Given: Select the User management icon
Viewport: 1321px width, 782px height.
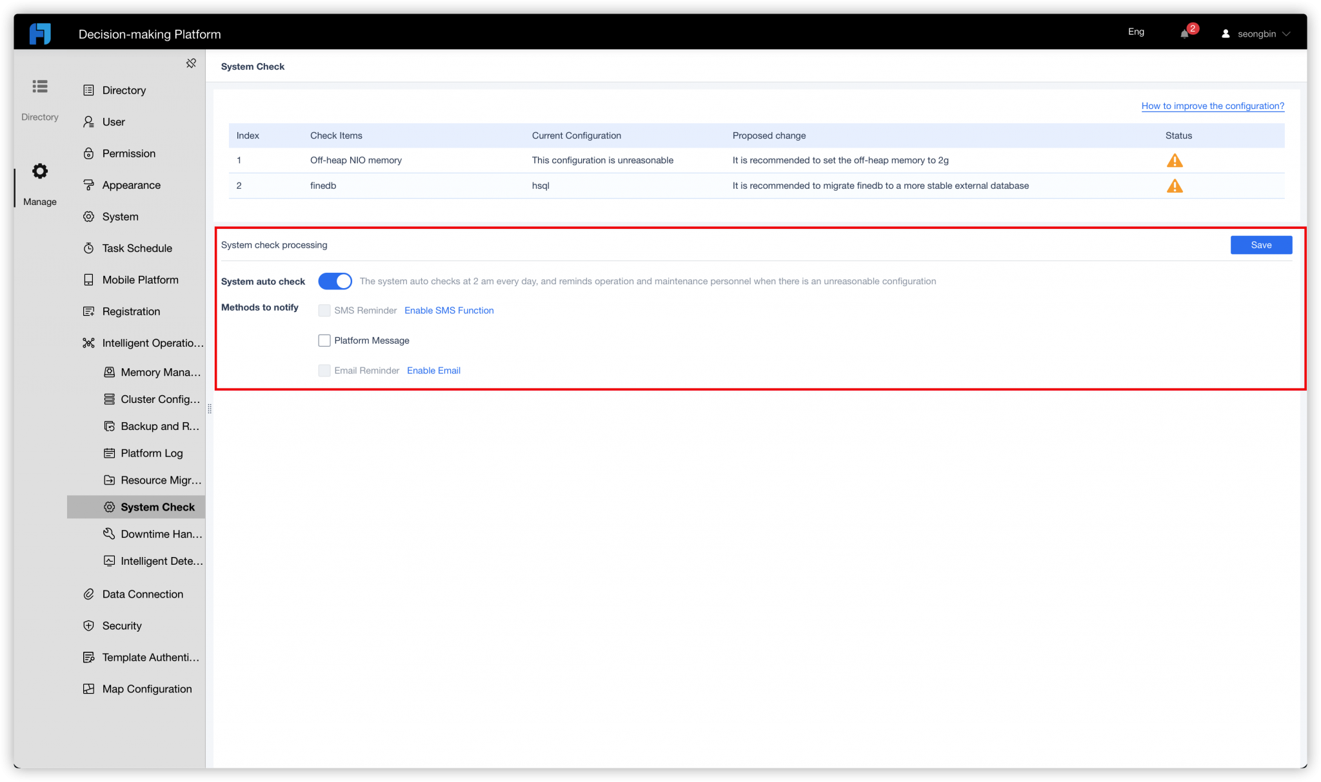Looking at the screenshot, I should coord(88,121).
